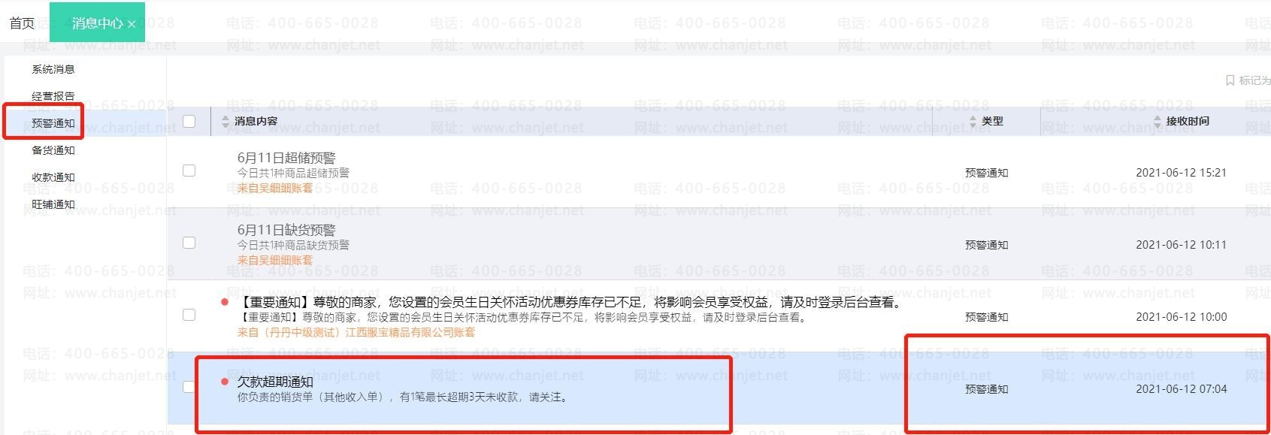Sort the 类型 column with its arrow icon

[x=973, y=121]
